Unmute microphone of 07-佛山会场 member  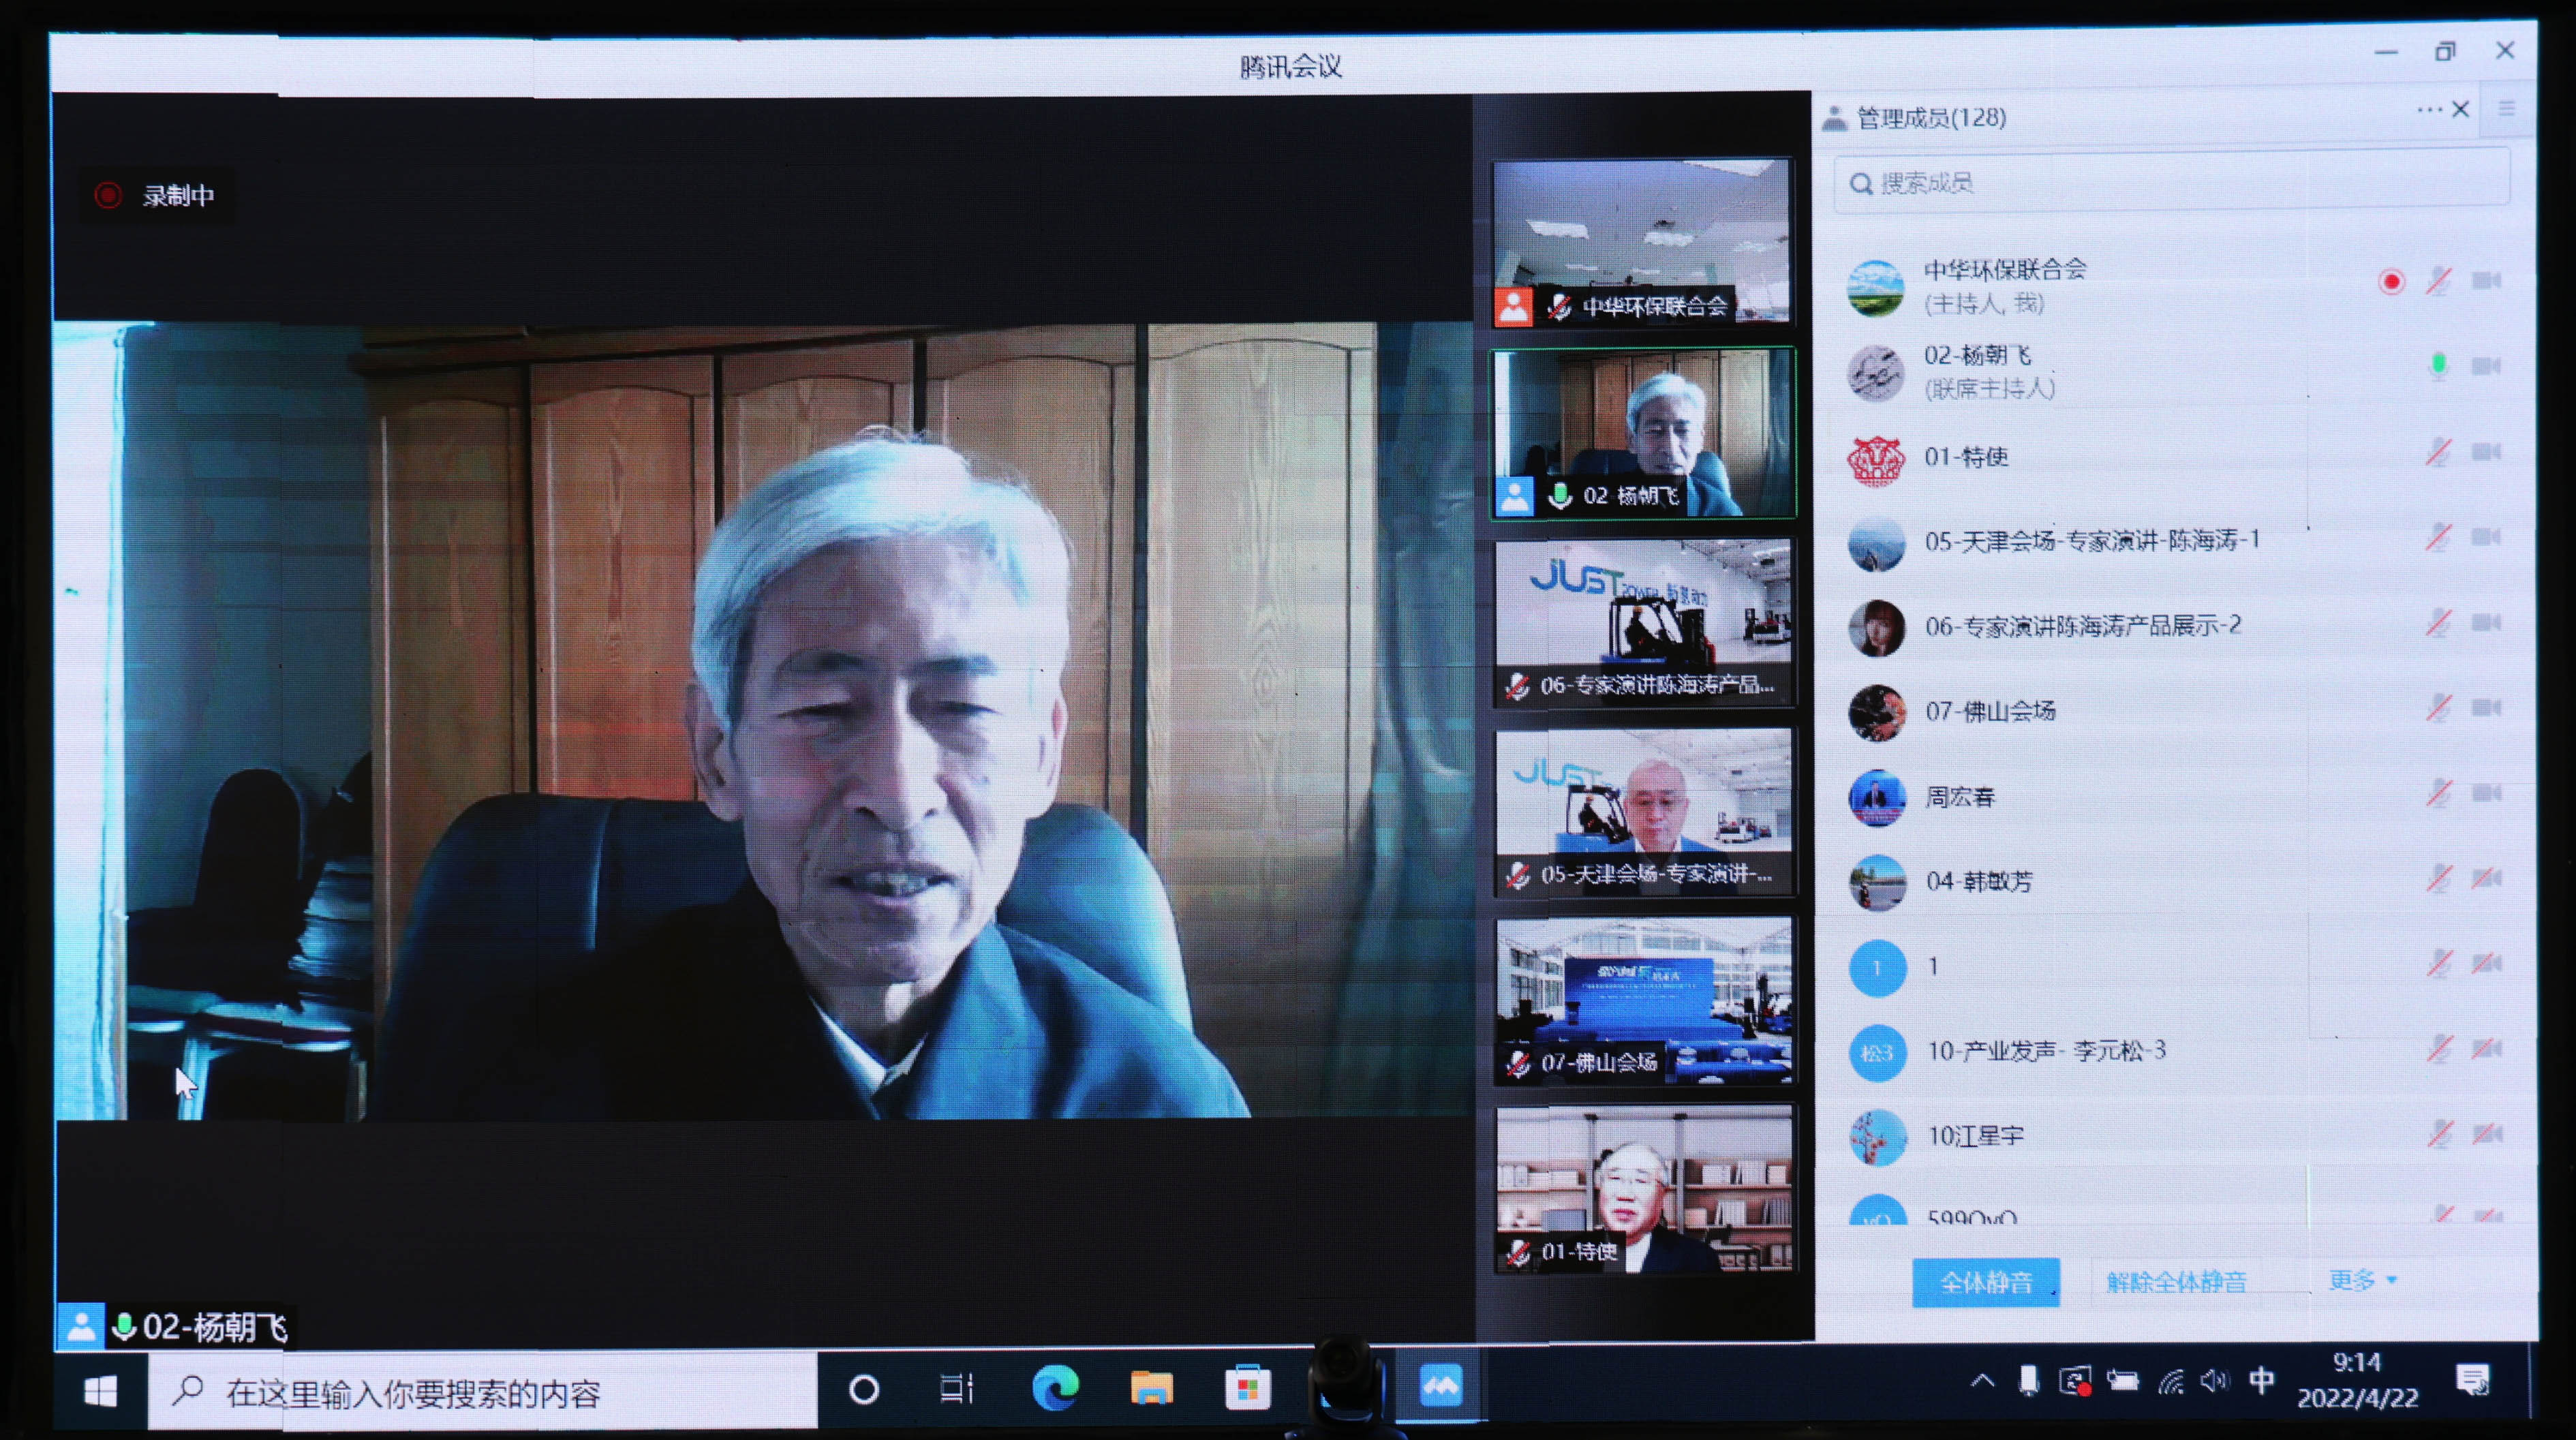(x=2438, y=708)
